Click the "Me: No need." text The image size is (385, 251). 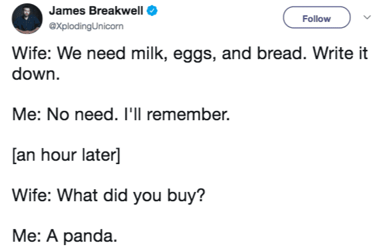point(65,114)
